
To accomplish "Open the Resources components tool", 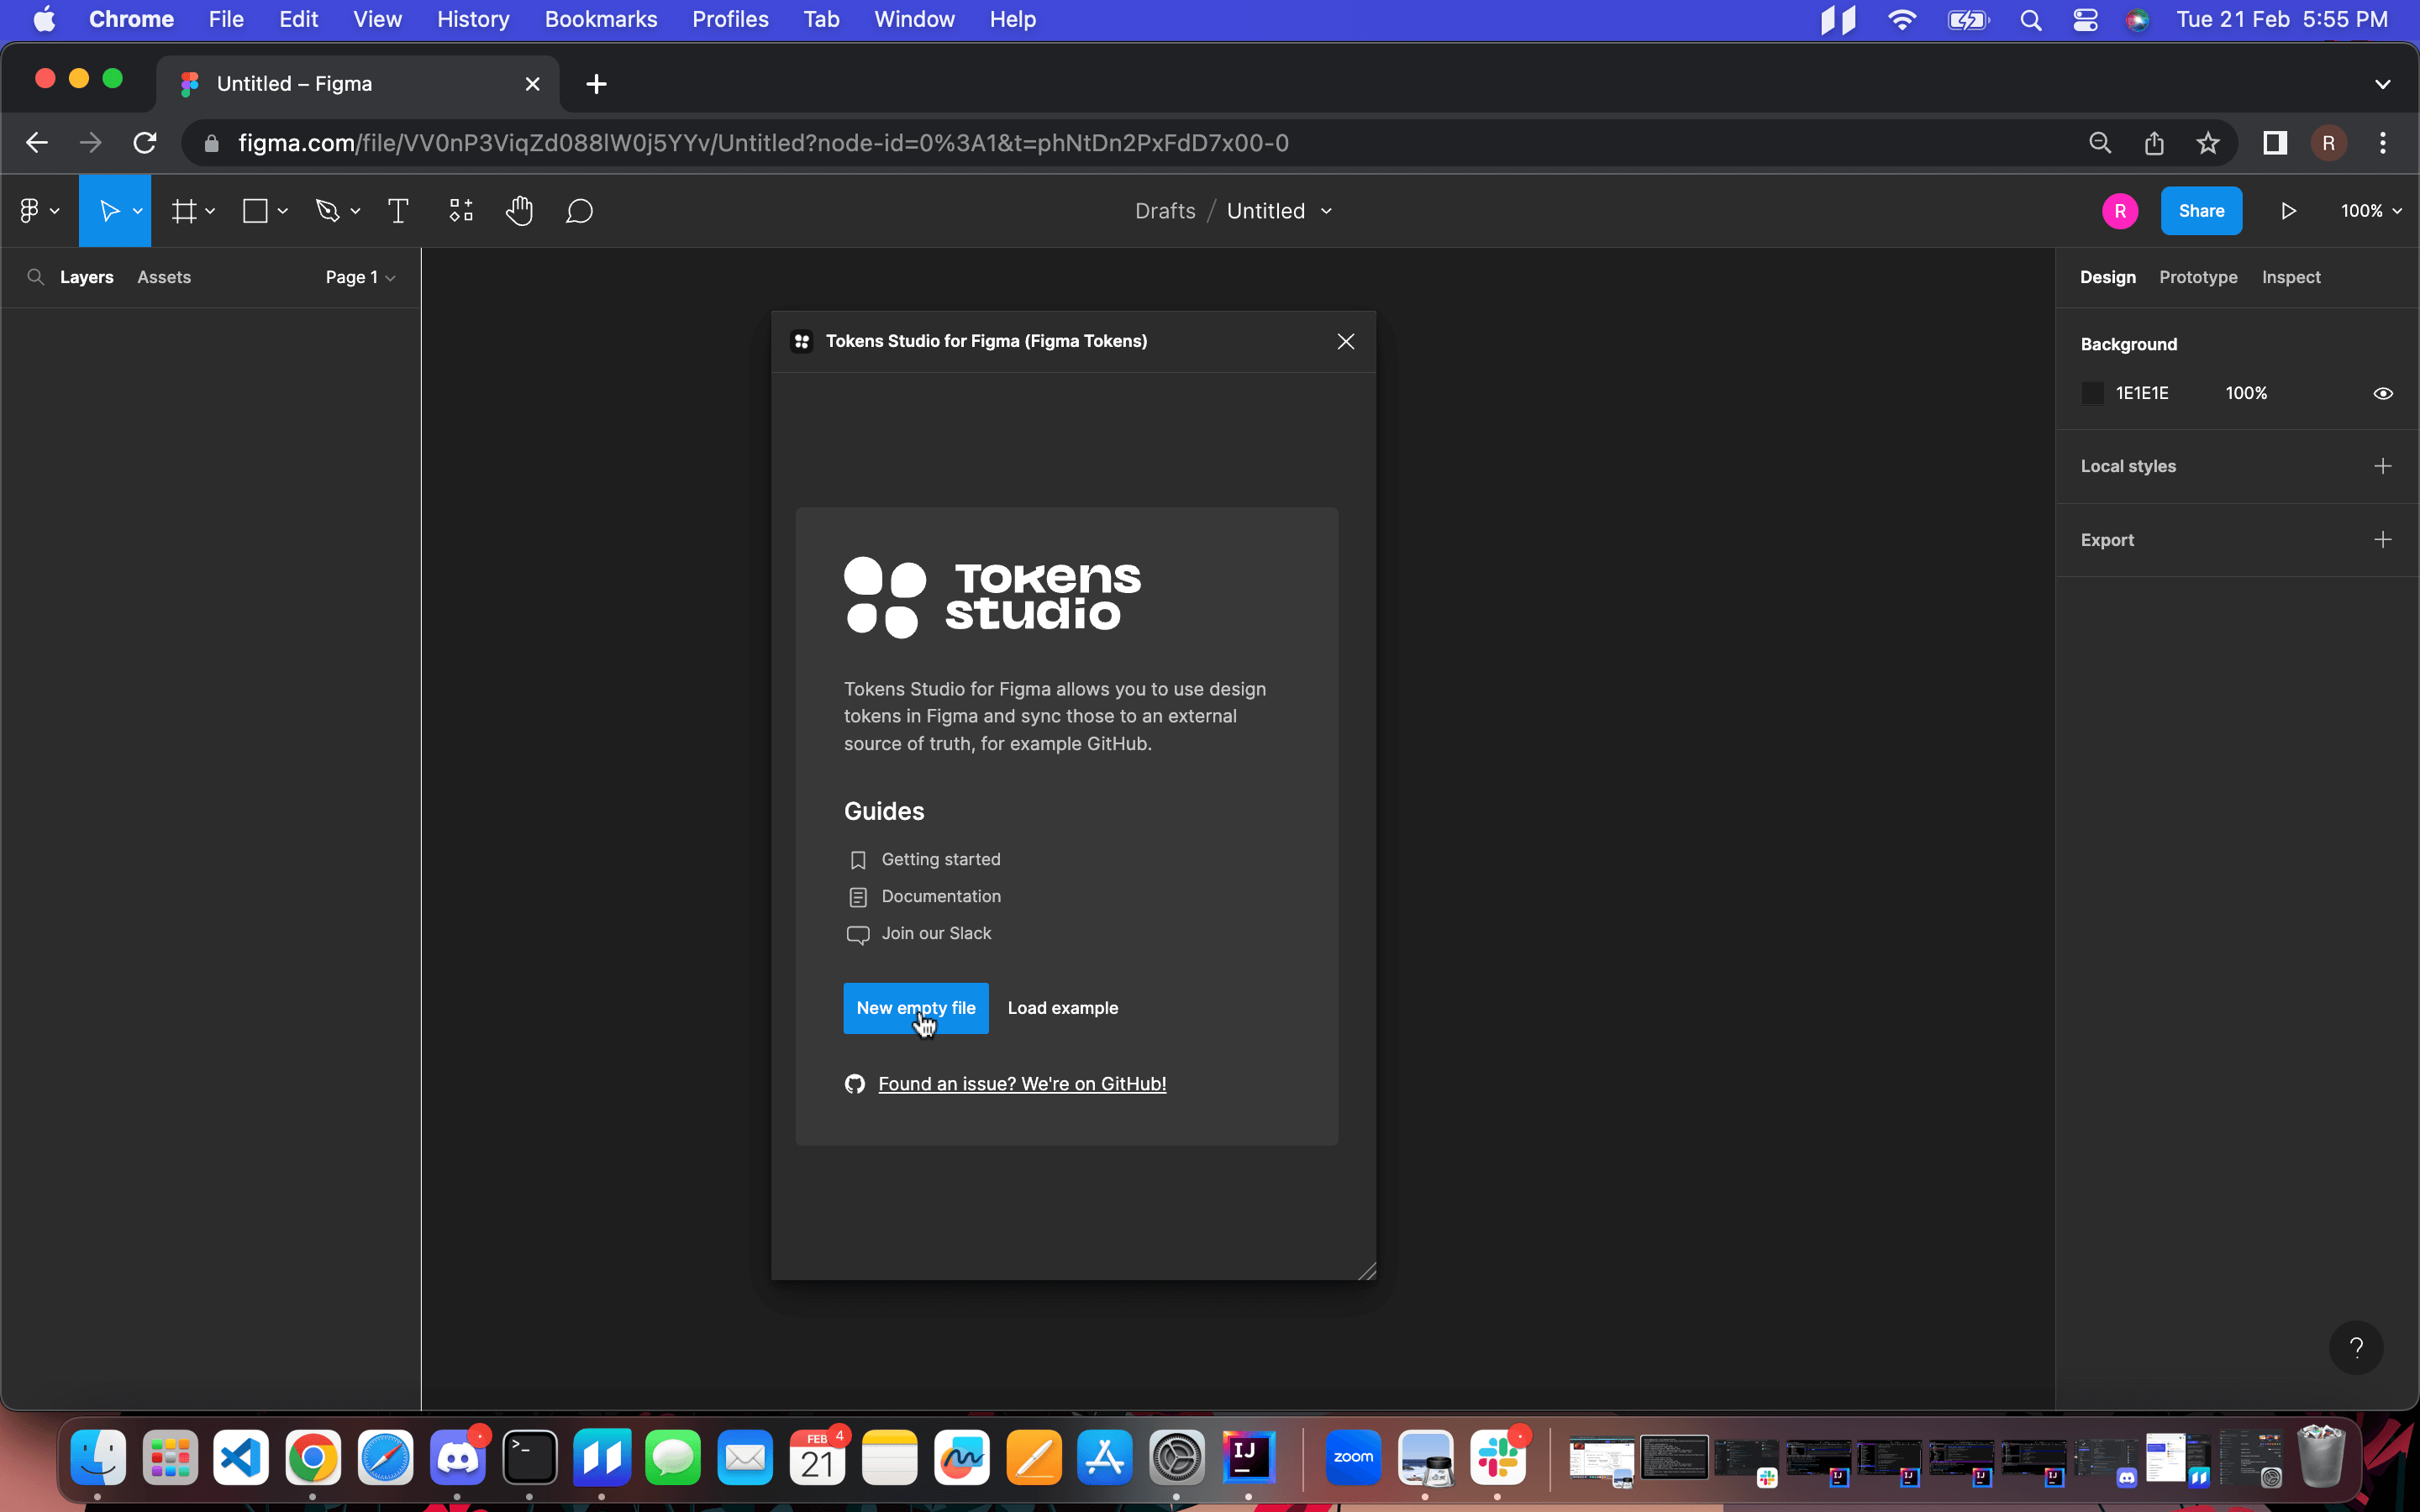I will 461,211.
